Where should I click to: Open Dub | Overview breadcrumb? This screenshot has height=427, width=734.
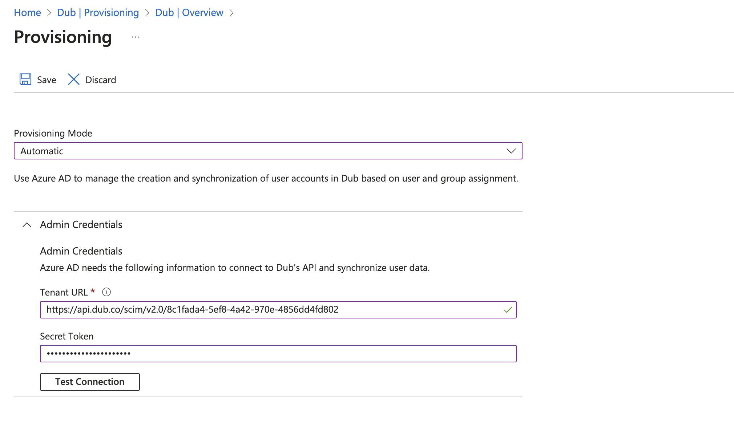point(189,13)
